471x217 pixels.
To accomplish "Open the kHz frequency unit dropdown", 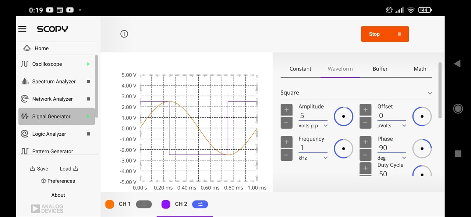I will point(313,158).
